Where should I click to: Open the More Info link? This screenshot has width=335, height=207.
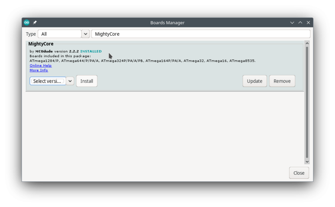[39, 70]
